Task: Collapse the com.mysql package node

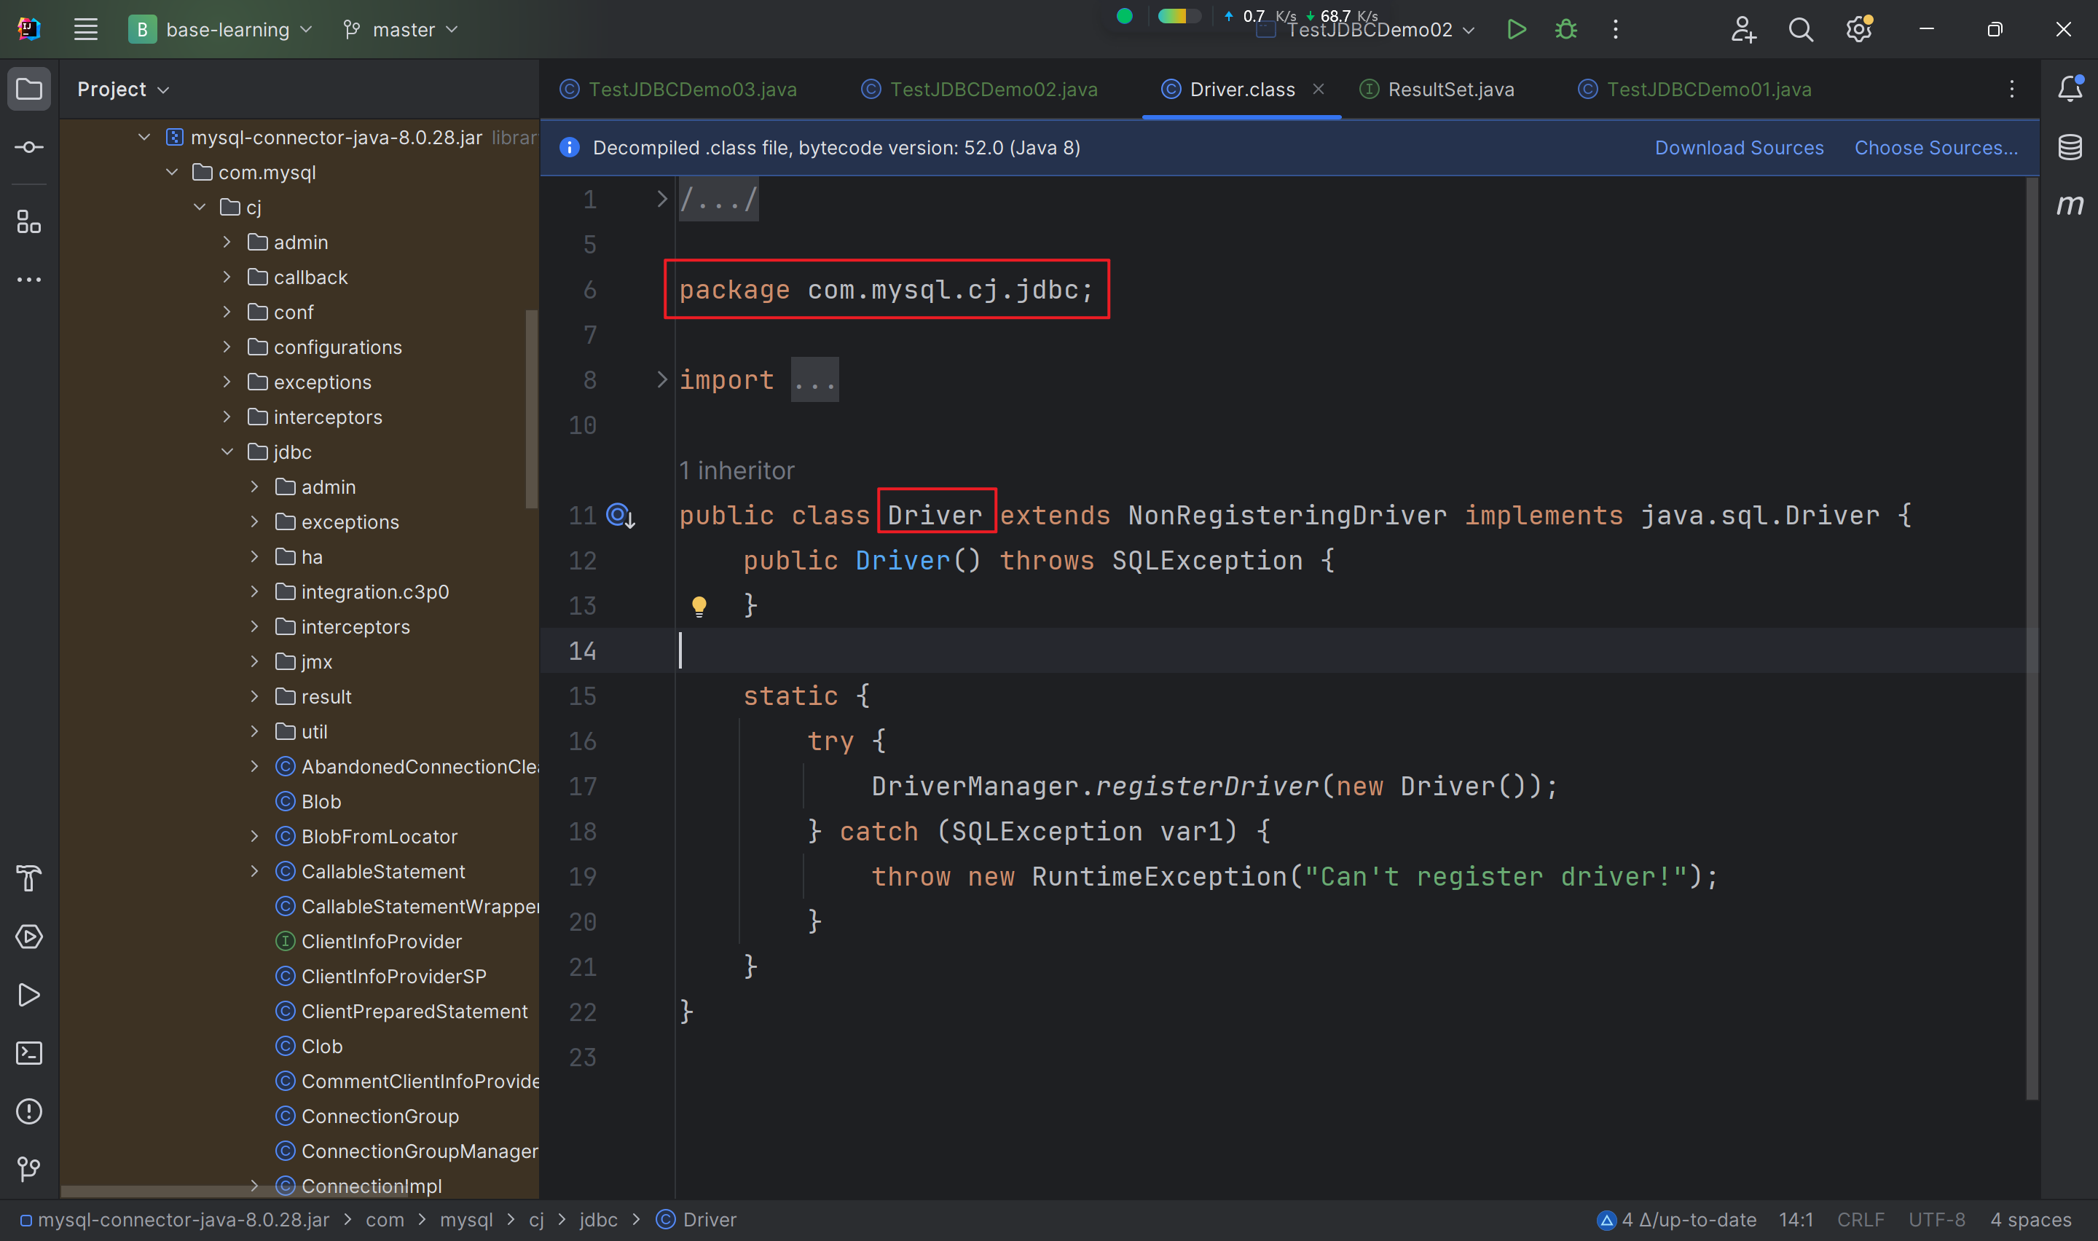Action: coord(171,171)
